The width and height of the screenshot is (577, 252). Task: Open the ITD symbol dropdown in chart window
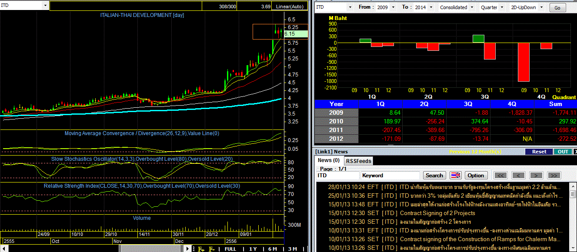46,5
